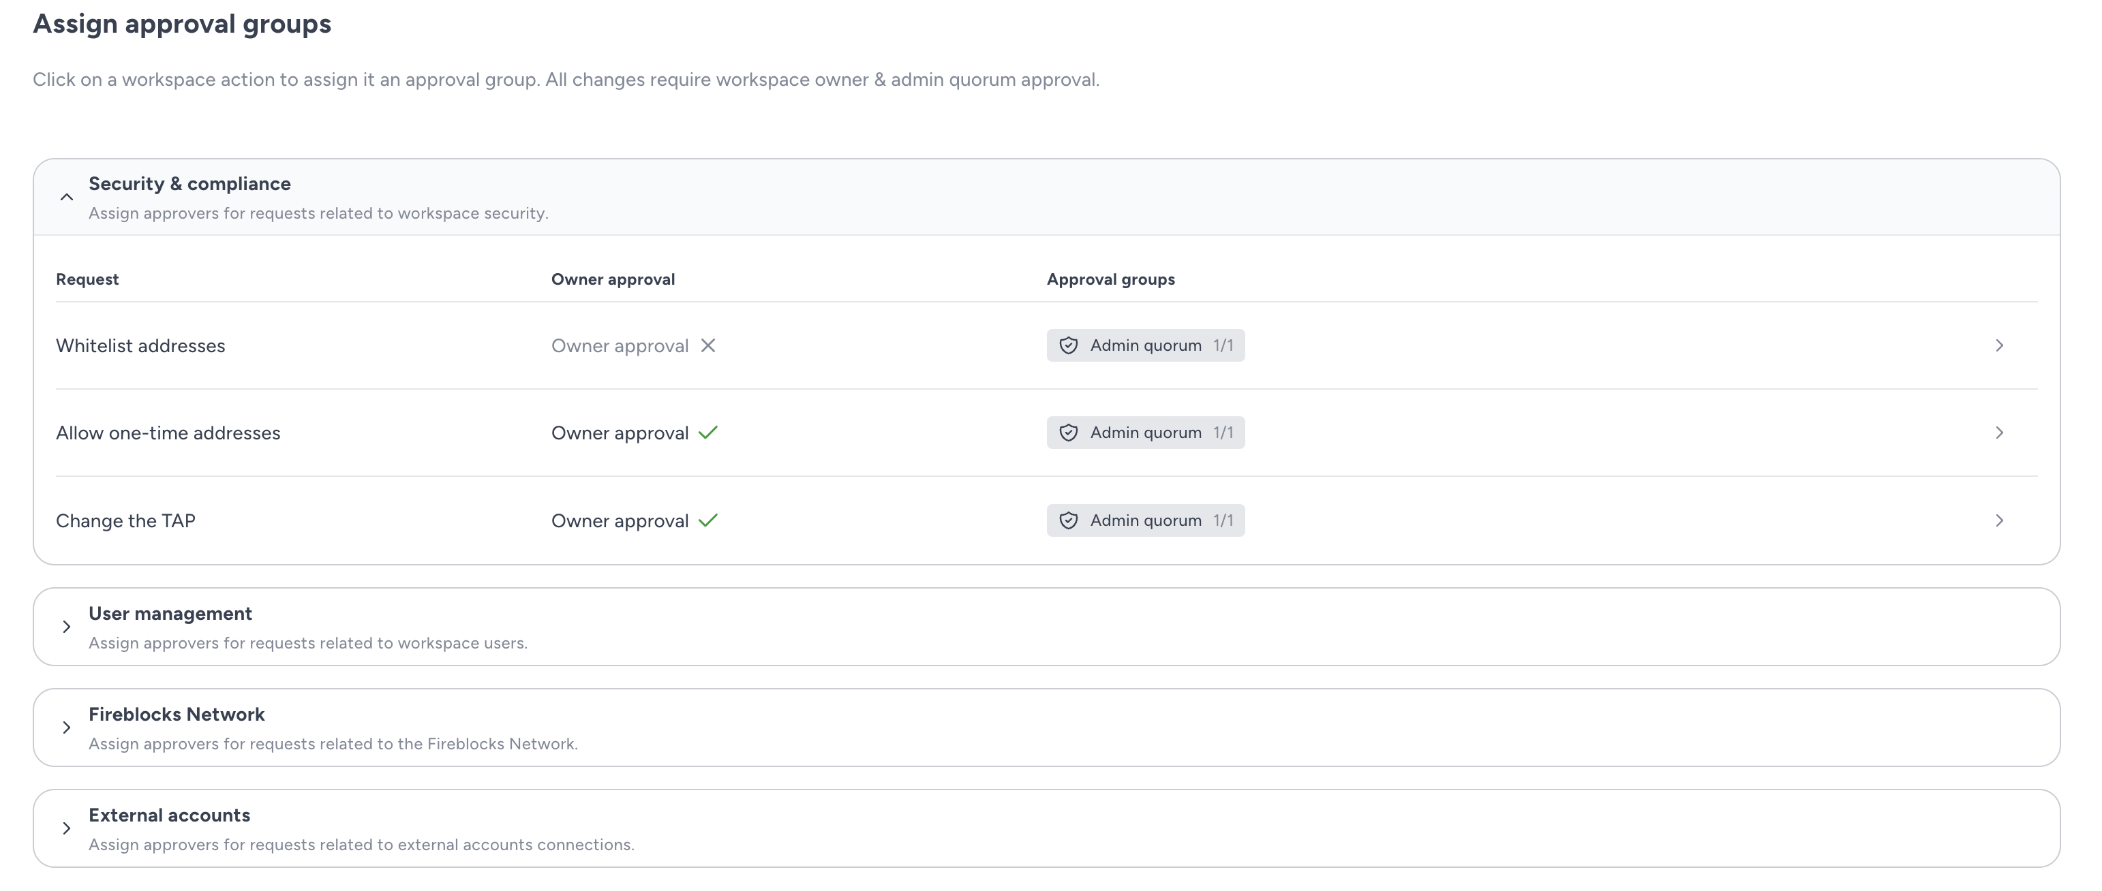Expand the External accounts section chevron

coord(67,829)
